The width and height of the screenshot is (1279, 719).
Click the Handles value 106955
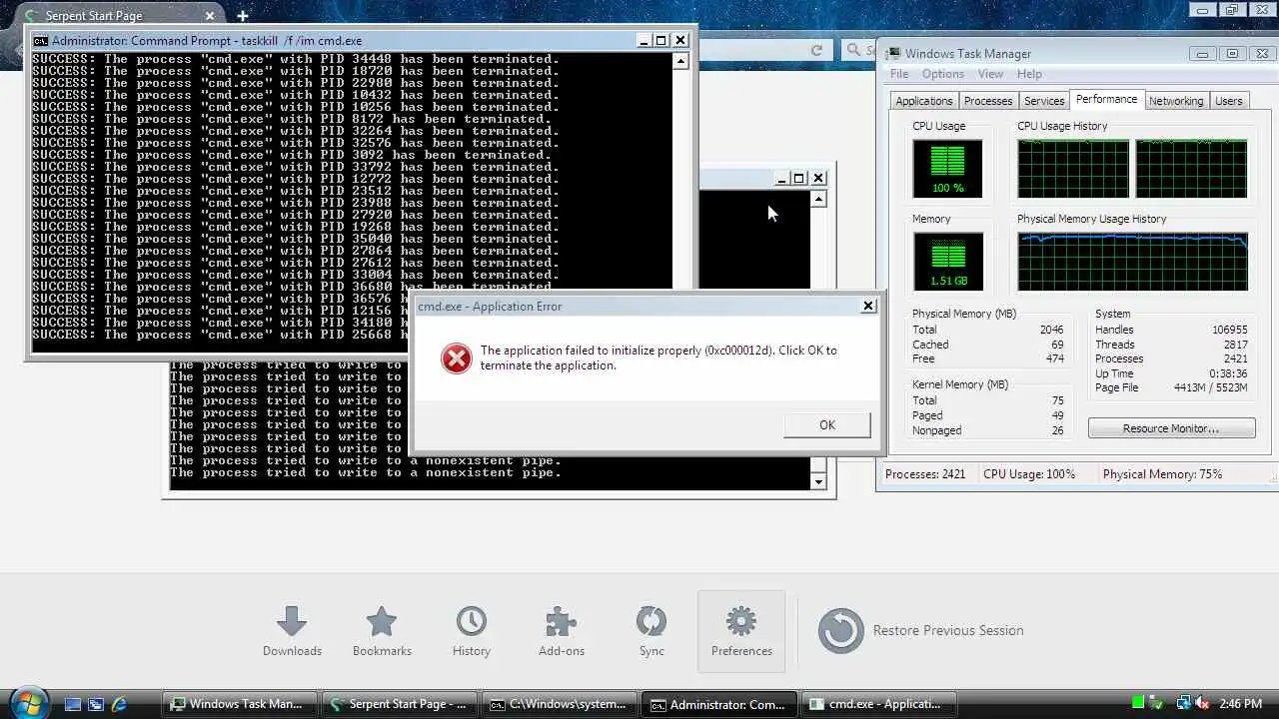pos(1232,330)
